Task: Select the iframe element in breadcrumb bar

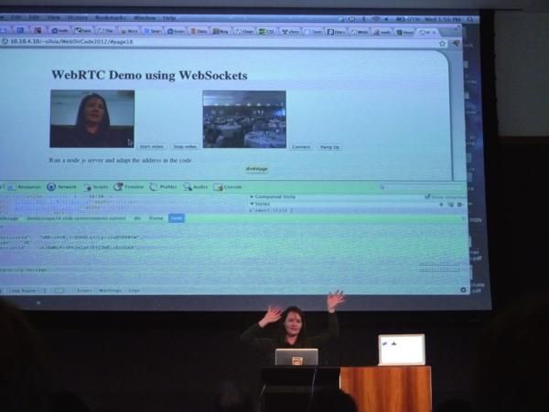Action: click(x=156, y=218)
